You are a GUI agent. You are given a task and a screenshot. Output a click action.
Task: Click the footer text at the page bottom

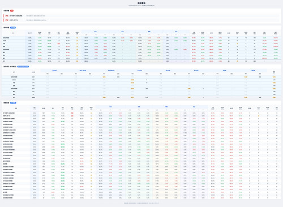pyautogui.click(x=141, y=203)
